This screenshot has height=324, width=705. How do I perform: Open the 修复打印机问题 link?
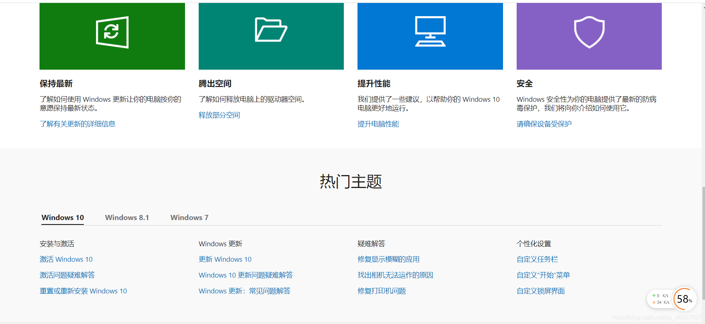click(x=381, y=291)
